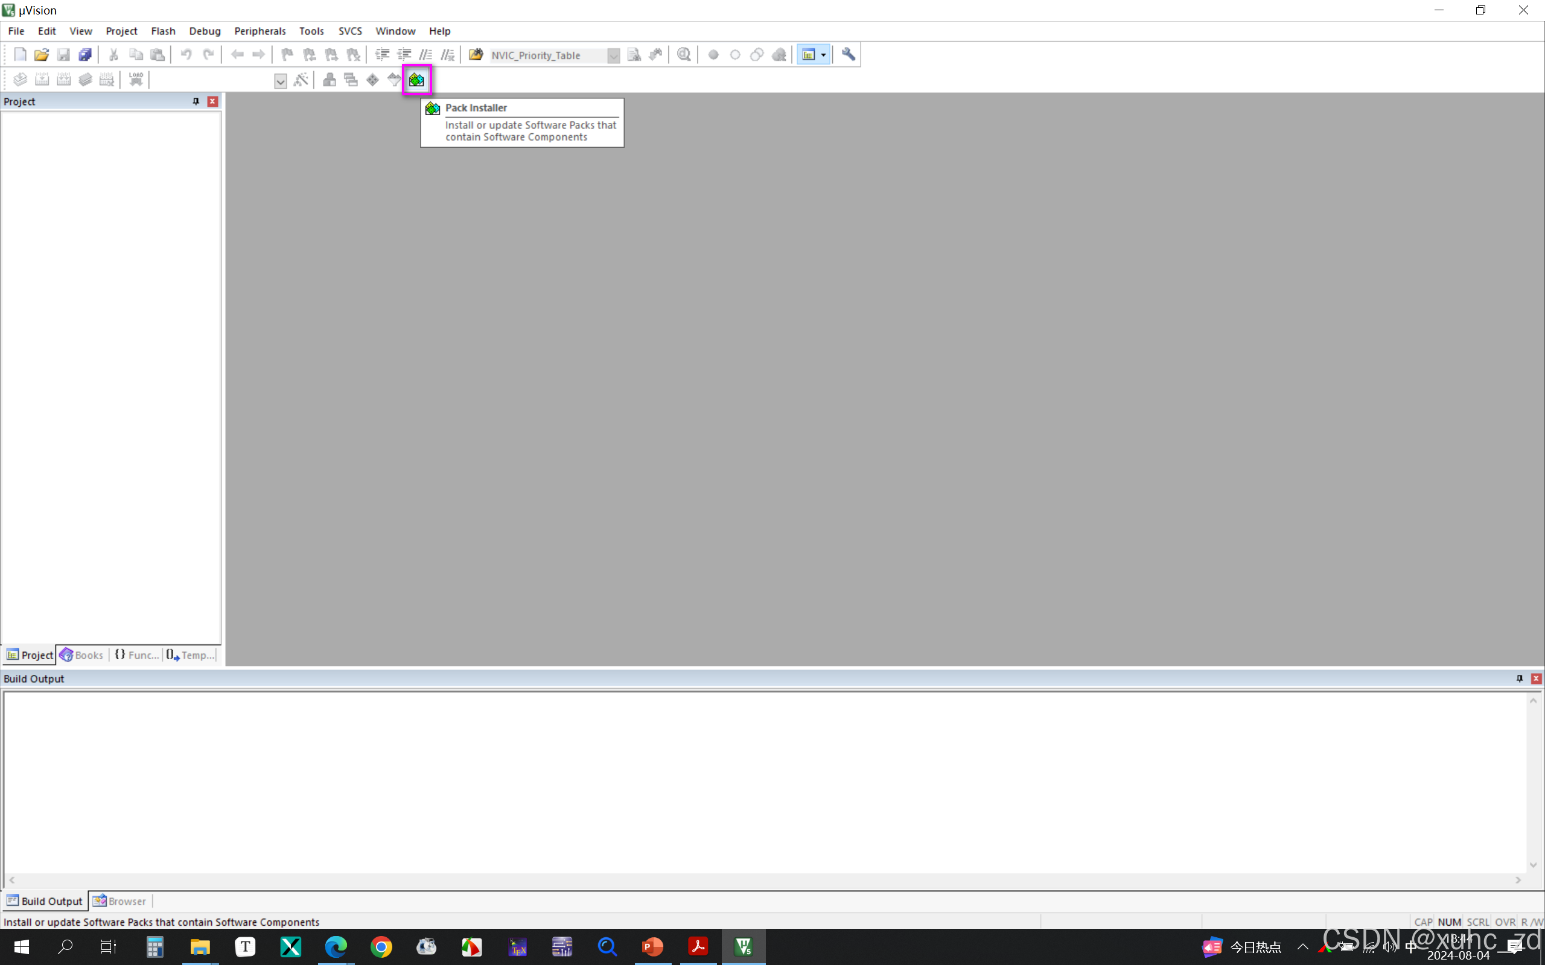Viewport: 1545px width, 965px height.
Task: Open File Explorer from the taskbar
Action: pyautogui.click(x=200, y=946)
